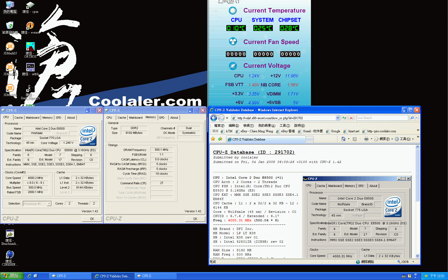This screenshot has height=280, width=448.
Task: Click the Start button
Action: pos(12,276)
